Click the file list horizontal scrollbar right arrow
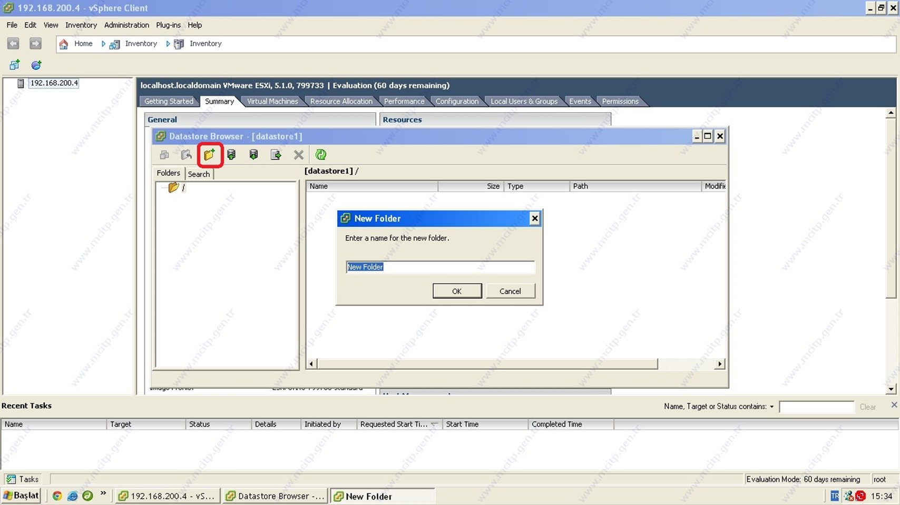The height and width of the screenshot is (505, 900). 720,364
